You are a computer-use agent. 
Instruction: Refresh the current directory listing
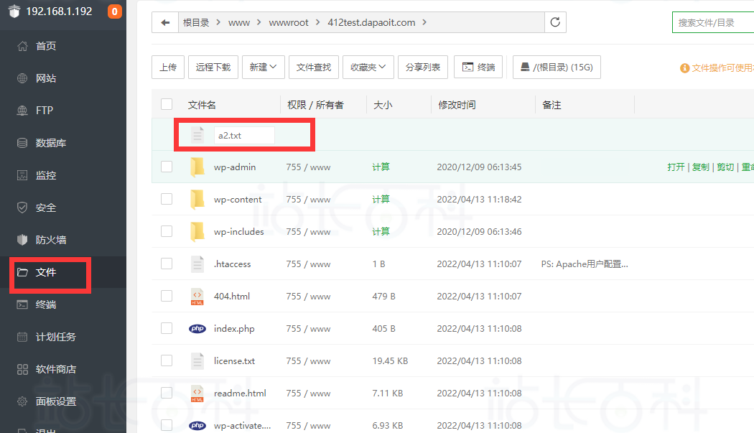[x=555, y=22]
